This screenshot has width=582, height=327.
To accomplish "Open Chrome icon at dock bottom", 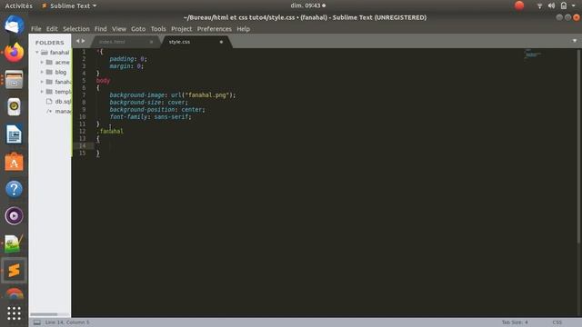I will pyautogui.click(x=14, y=294).
